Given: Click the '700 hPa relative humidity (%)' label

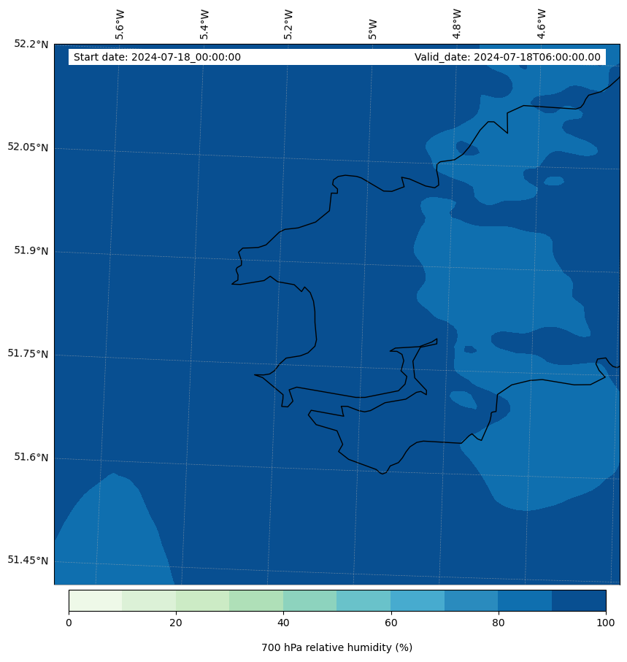Looking at the screenshot, I should (337, 647).
